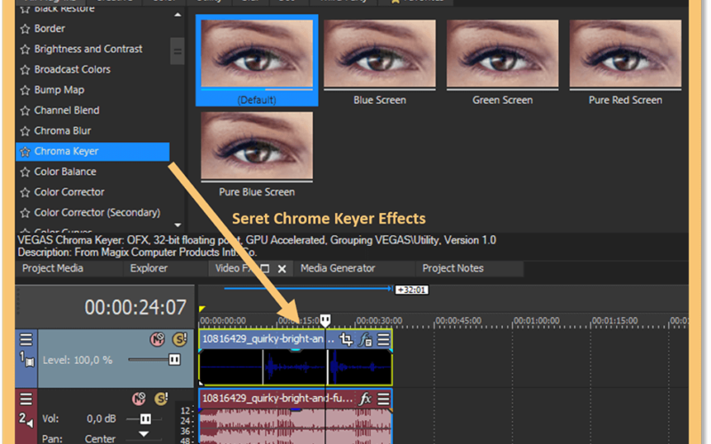
Task: Click the video track 1 number icon
Action: (27, 360)
